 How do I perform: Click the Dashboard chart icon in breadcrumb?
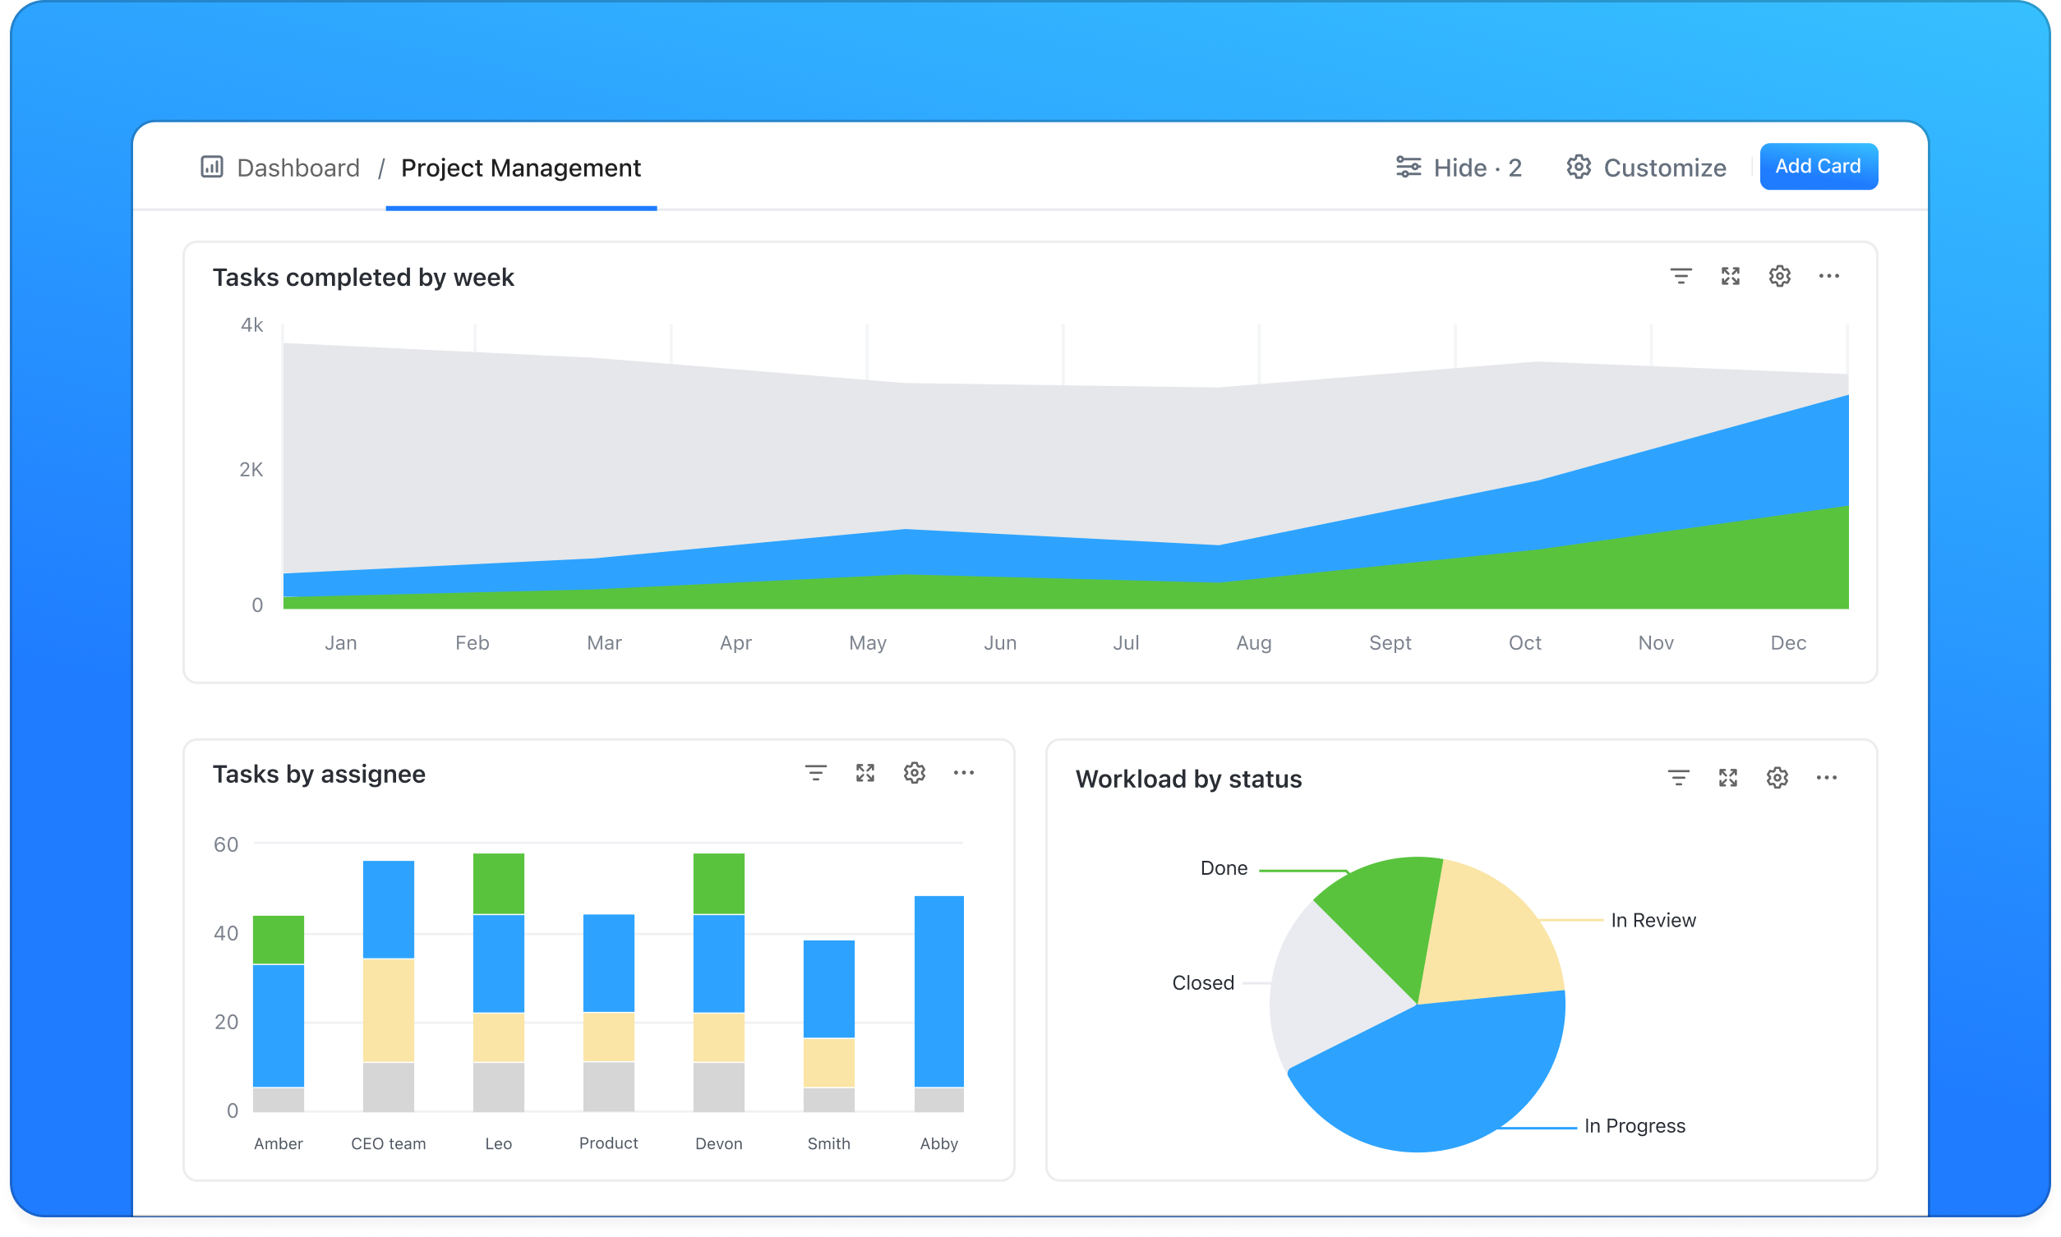212,167
